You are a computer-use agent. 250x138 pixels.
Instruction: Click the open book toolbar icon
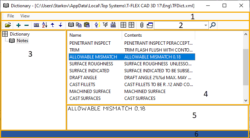(x=71, y=25)
